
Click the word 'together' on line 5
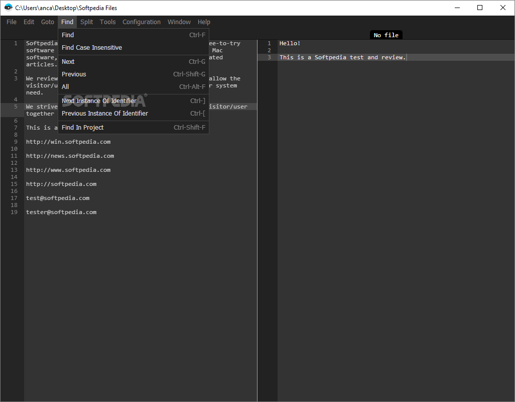point(40,114)
